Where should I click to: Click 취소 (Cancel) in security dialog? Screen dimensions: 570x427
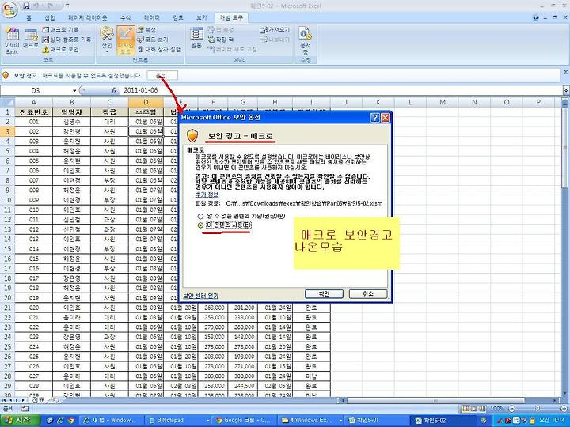pos(368,293)
